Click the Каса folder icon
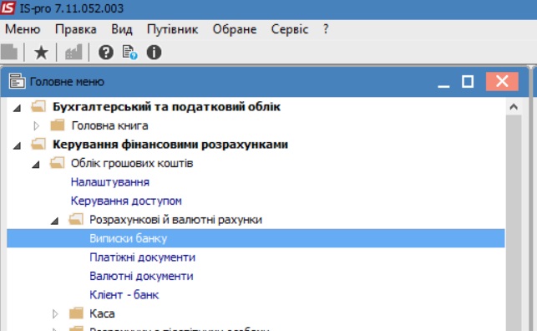 coord(76,313)
